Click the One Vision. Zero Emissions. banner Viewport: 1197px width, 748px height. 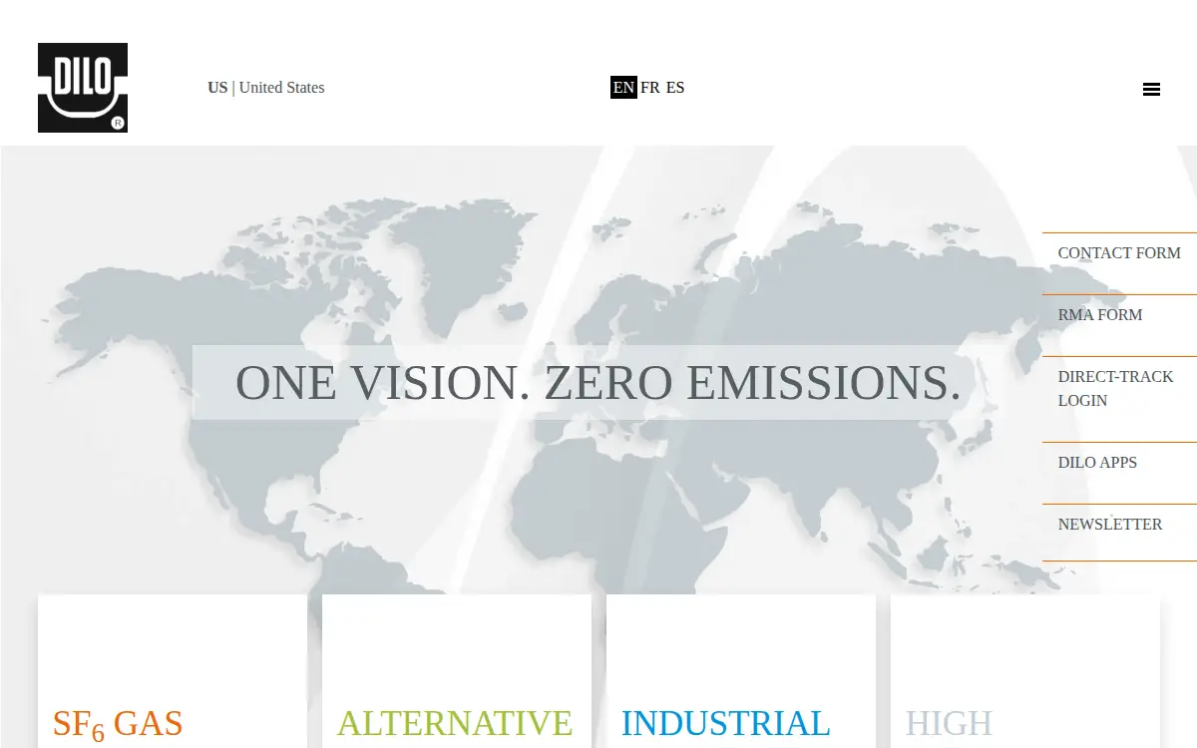tap(598, 383)
